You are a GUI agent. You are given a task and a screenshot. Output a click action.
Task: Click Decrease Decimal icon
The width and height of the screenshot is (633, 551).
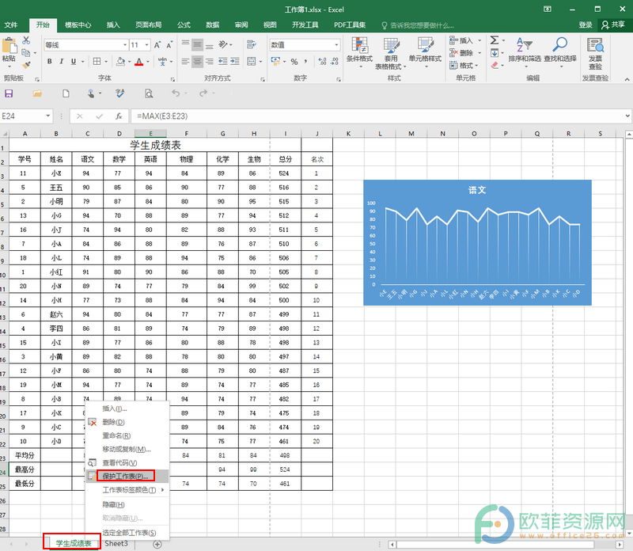click(x=335, y=62)
